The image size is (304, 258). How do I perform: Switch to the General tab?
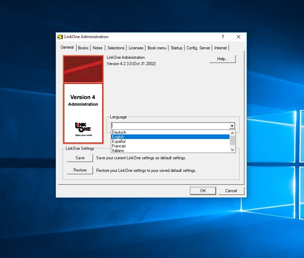67,47
